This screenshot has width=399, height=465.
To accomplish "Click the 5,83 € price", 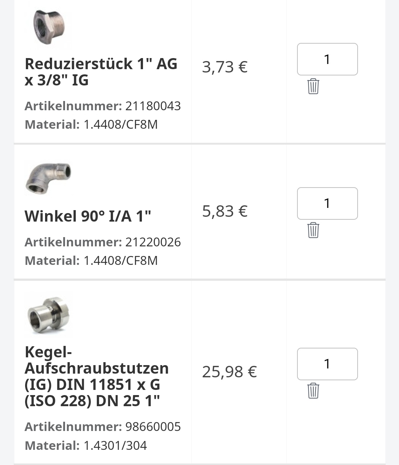I will tap(225, 211).
